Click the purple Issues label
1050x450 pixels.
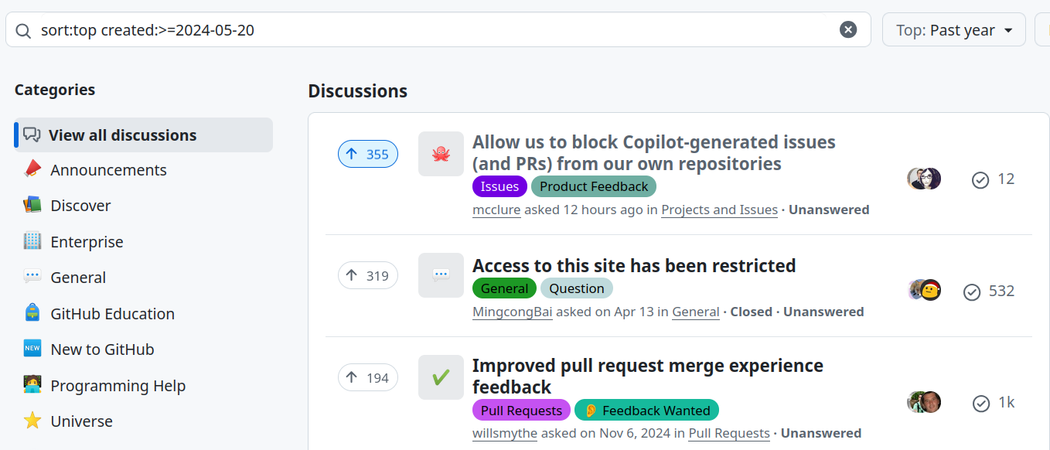click(499, 186)
